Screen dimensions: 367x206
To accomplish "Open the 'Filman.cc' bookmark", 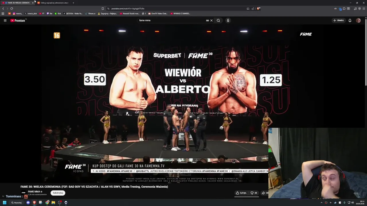I will (91, 13).
